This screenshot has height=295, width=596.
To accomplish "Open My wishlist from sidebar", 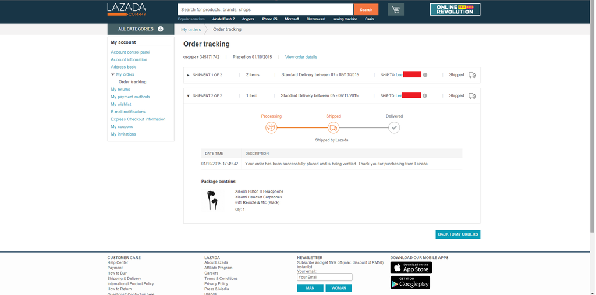I will click(121, 104).
